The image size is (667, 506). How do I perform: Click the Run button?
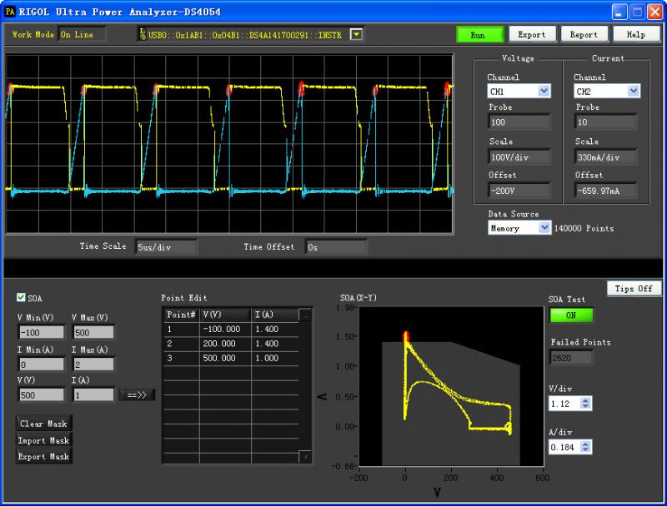(480, 34)
